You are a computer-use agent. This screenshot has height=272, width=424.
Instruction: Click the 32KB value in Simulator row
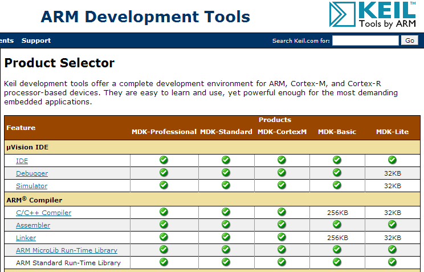(x=393, y=186)
